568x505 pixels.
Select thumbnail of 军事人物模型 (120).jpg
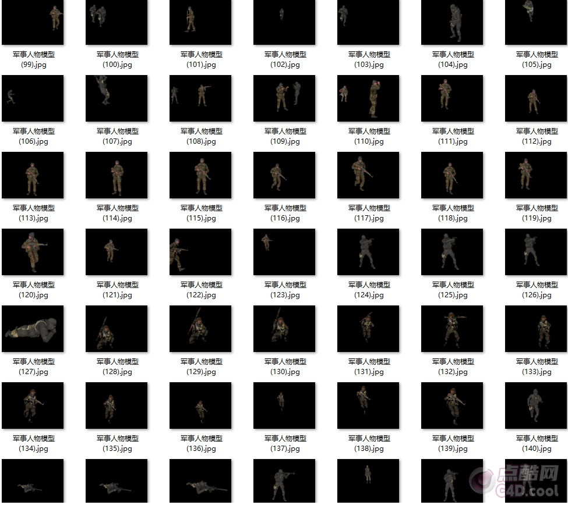tap(33, 252)
